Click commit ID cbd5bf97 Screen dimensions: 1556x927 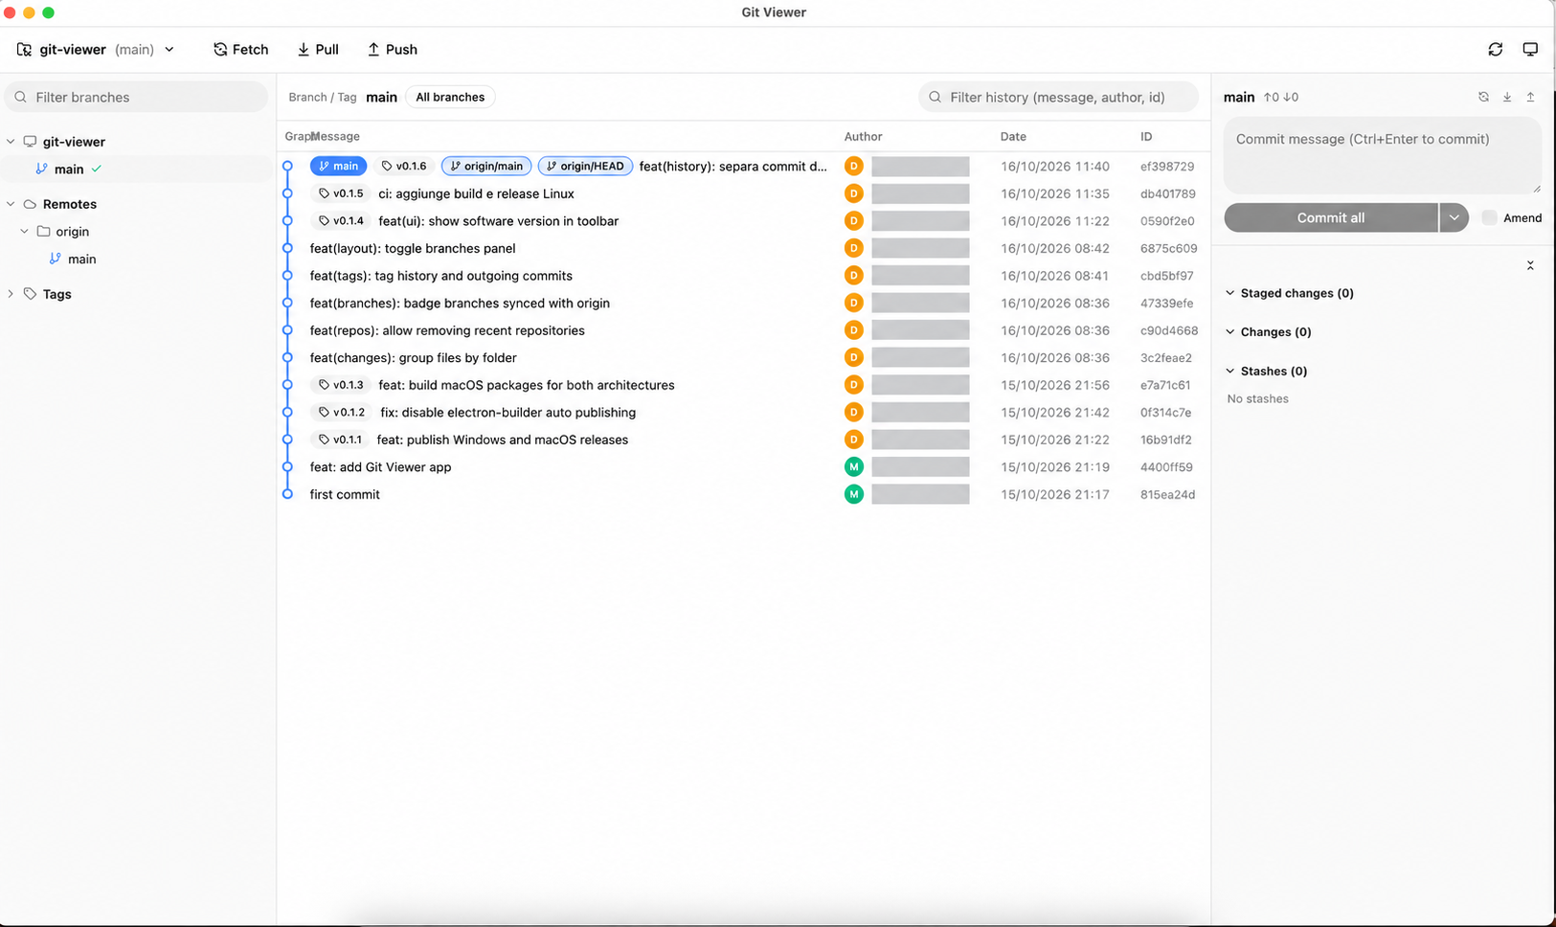pos(1167,276)
